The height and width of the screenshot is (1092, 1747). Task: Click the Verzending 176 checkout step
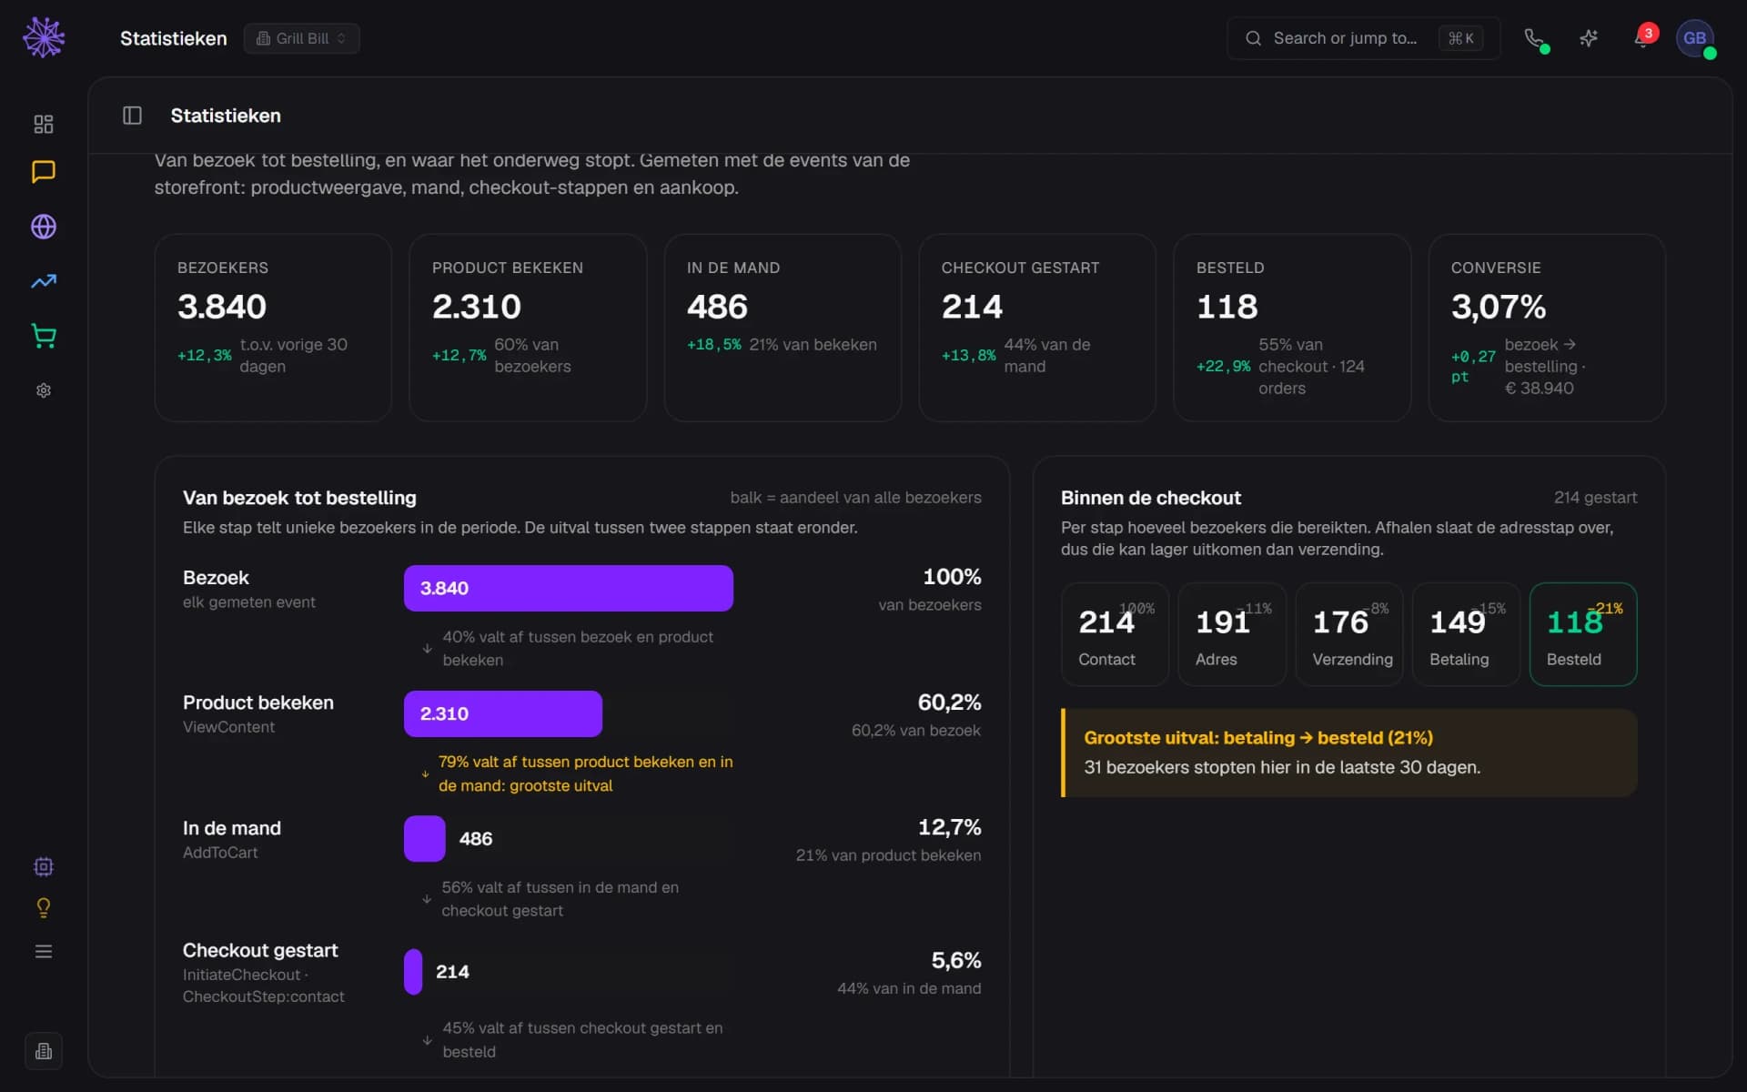click(x=1349, y=634)
